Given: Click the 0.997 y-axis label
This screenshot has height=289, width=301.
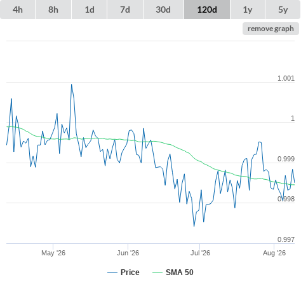Looking at the screenshot, I should coord(286,239).
